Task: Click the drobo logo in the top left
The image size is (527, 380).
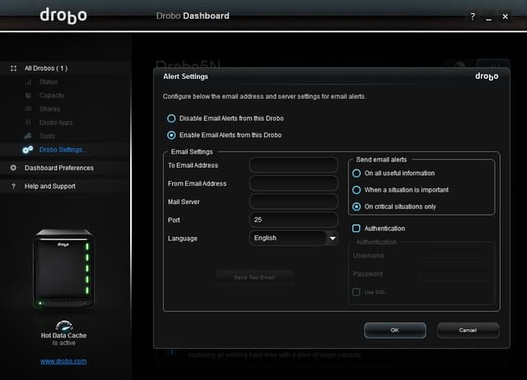Action: tap(63, 16)
